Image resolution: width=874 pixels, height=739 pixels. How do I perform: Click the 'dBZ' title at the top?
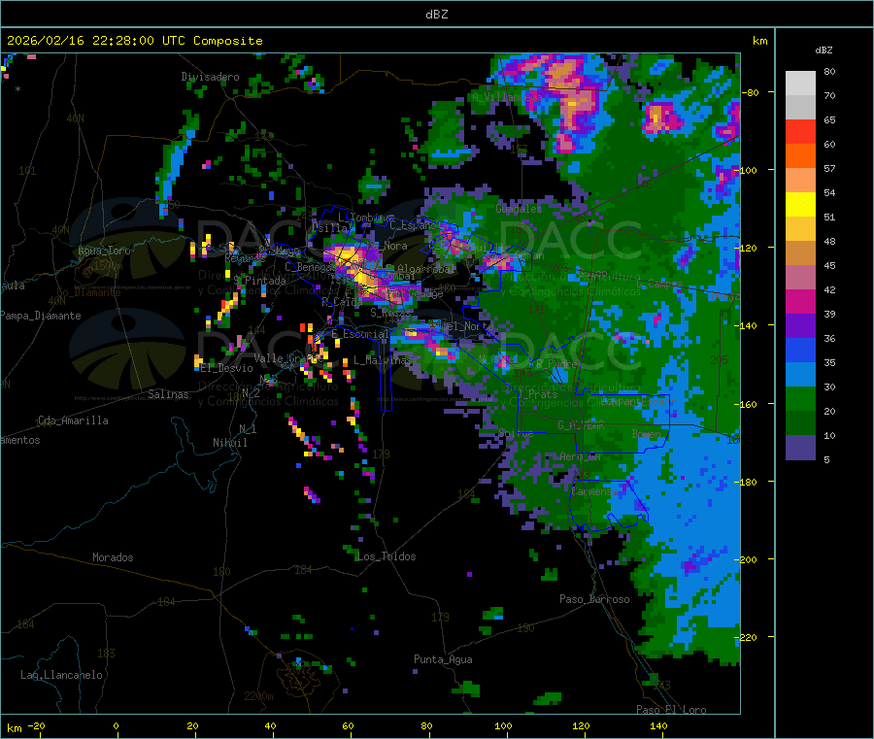pyautogui.click(x=436, y=15)
